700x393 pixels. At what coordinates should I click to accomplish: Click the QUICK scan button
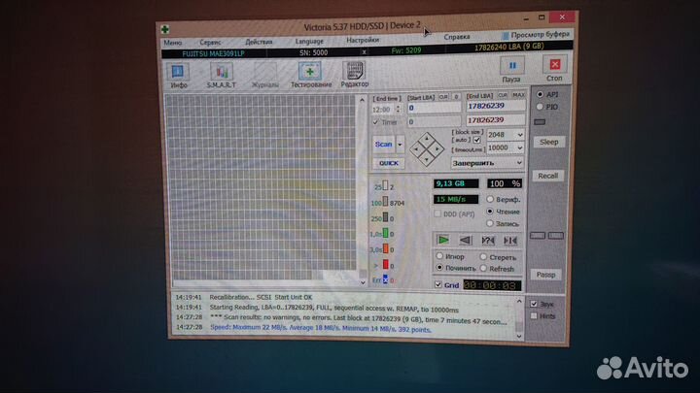tap(388, 163)
